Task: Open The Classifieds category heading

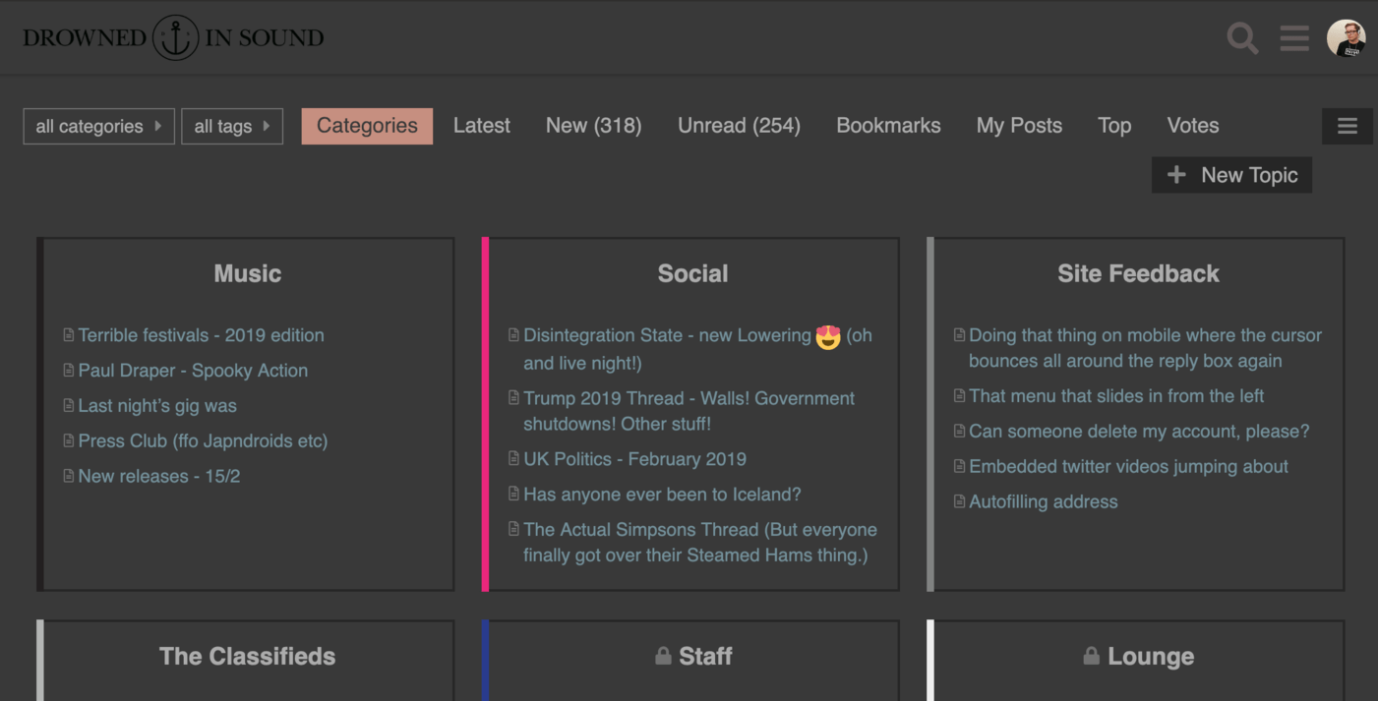Action: (x=248, y=656)
